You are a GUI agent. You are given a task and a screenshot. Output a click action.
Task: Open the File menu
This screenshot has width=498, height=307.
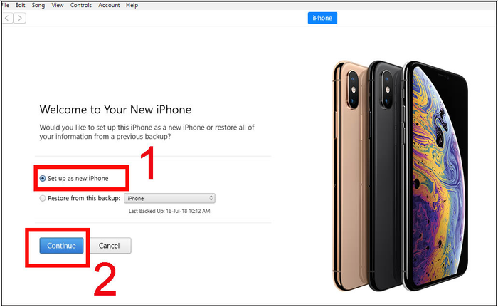6,5
